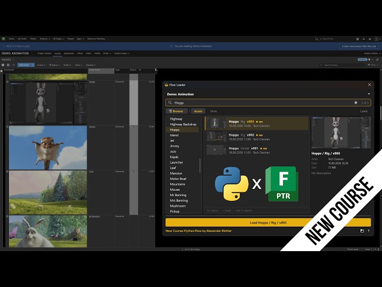Open New Course: Python Flow link
Viewport: 382px width, 287px height.
pos(199,231)
